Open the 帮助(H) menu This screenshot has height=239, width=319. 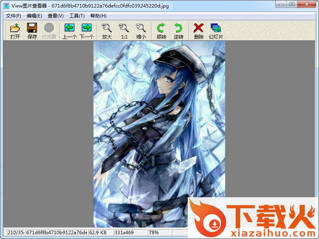(x=98, y=16)
